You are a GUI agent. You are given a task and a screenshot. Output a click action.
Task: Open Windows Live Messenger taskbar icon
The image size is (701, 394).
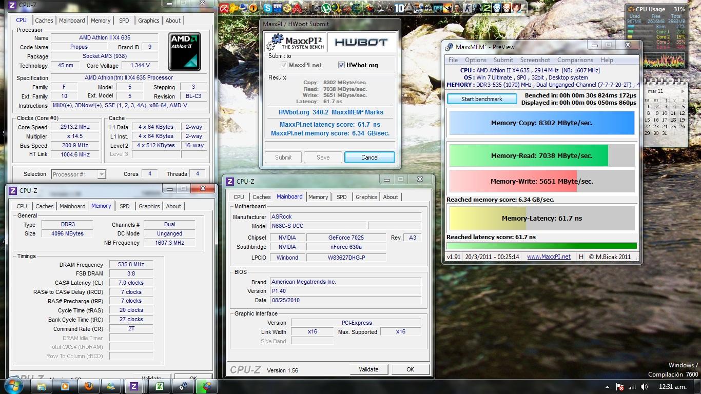[x=111, y=386]
